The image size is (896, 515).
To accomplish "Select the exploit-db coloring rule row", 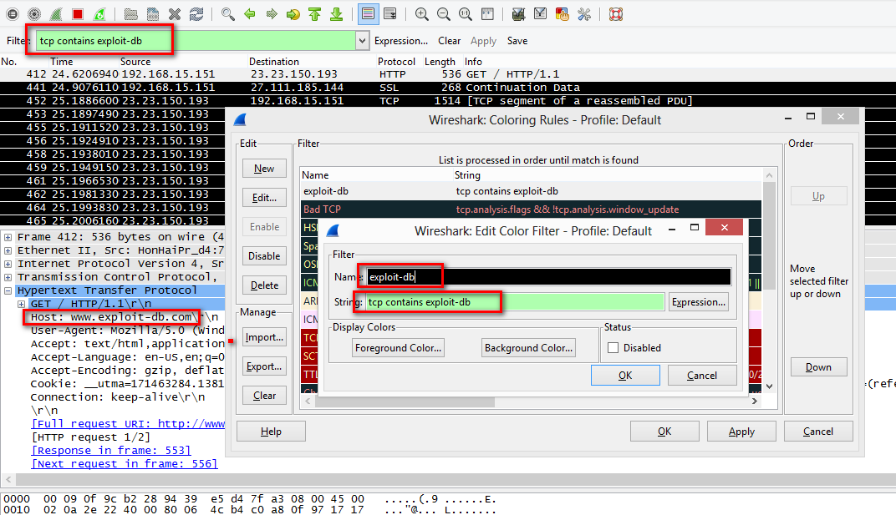I will pos(532,191).
